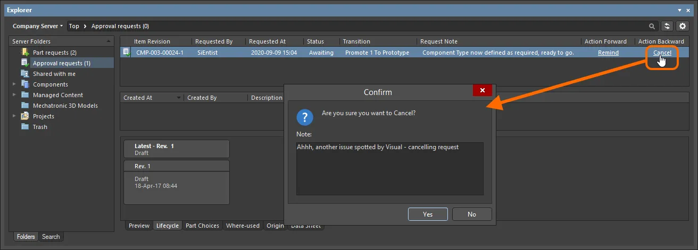Open the Explorer panel options dropdown arrow
Viewport: 698px width, 250px height.
click(x=680, y=10)
